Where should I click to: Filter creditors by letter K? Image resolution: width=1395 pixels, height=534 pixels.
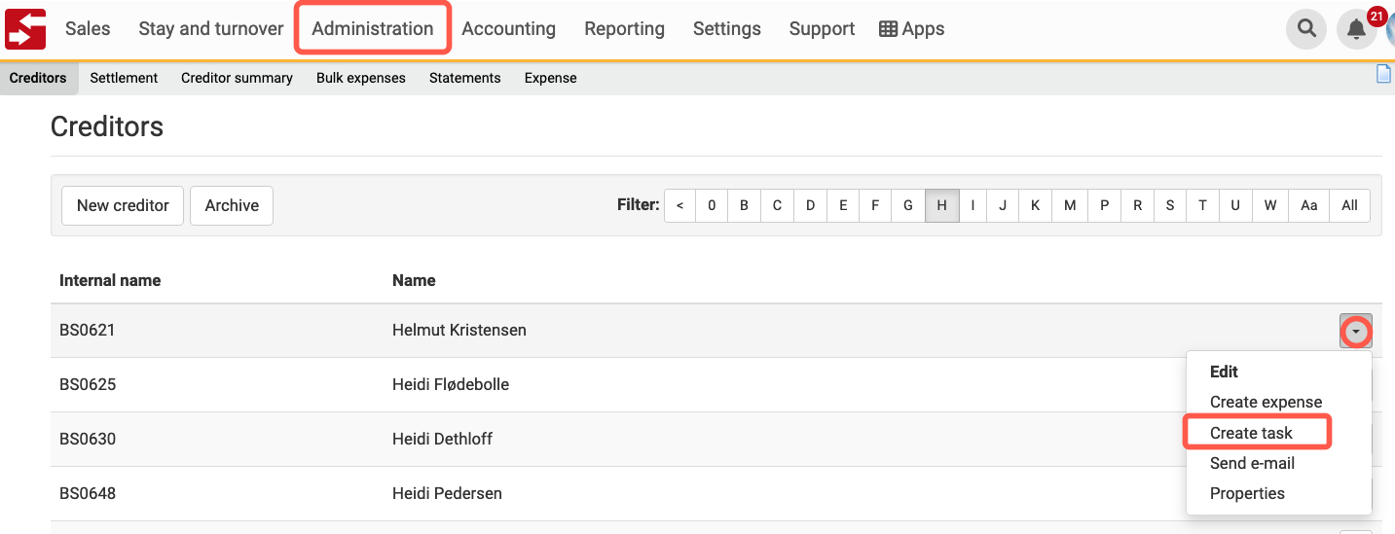pyautogui.click(x=1035, y=205)
